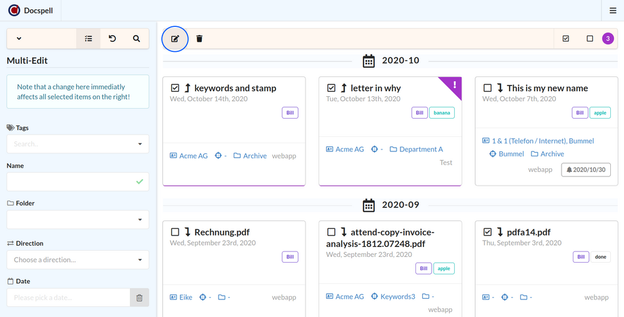624x317 pixels.
Task: Click the search magnifier icon
Action: click(x=136, y=39)
